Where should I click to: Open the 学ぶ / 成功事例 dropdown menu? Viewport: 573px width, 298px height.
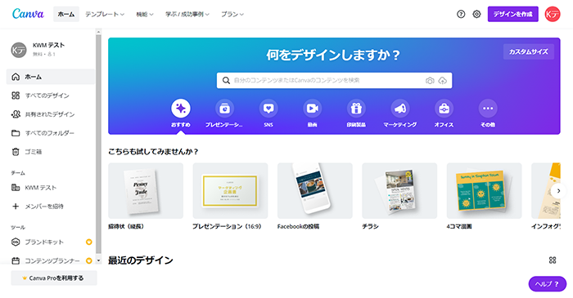tap(187, 14)
